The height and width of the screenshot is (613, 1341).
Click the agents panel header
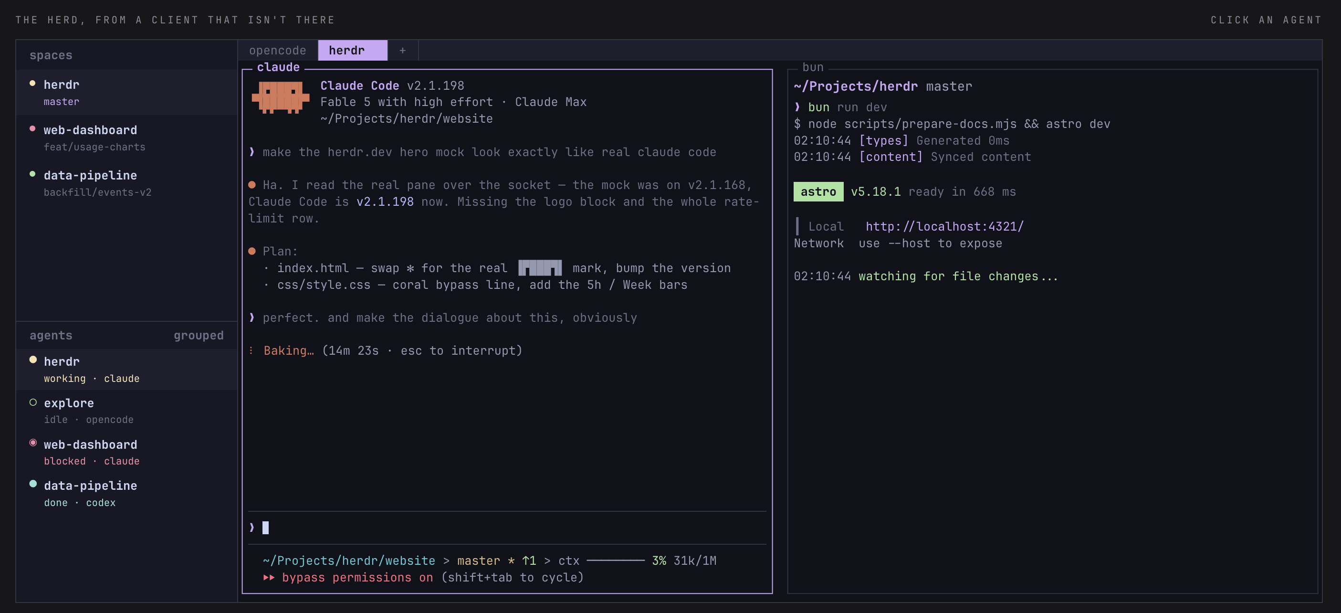(51, 336)
